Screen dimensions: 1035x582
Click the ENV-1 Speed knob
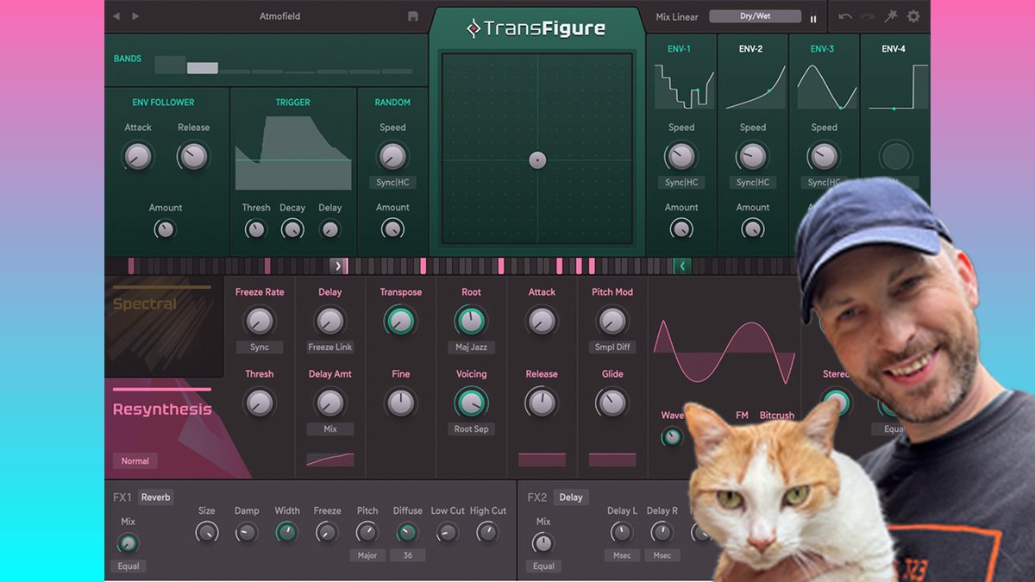[x=681, y=156]
